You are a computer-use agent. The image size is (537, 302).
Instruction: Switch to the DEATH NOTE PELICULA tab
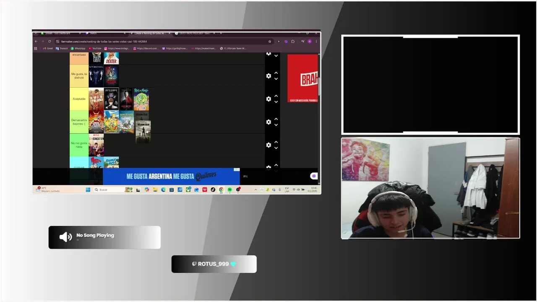194,33
